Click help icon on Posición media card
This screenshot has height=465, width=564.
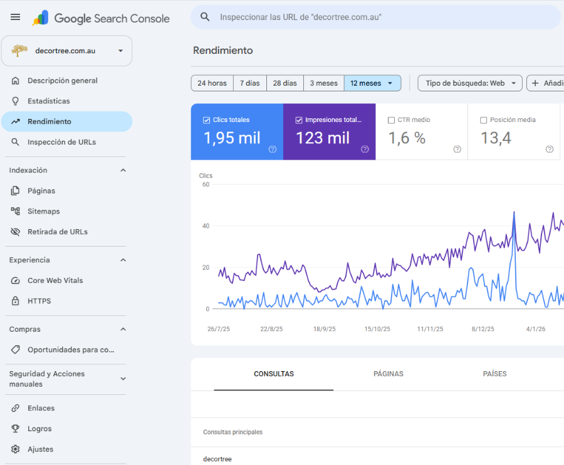click(550, 149)
